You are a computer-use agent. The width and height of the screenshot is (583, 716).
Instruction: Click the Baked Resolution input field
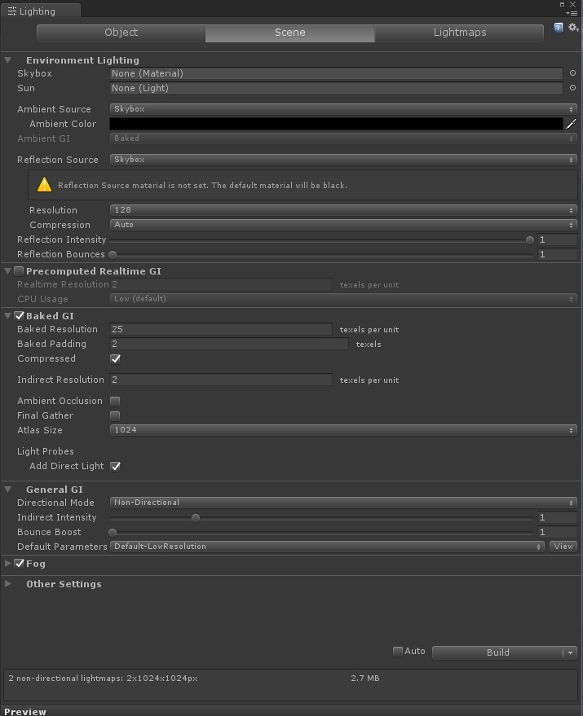(x=221, y=329)
